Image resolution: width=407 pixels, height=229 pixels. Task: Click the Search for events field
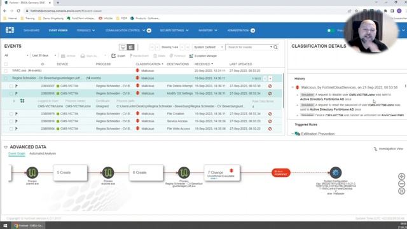click(x=249, y=47)
